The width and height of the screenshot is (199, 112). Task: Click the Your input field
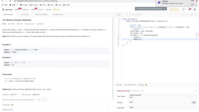(162, 96)
